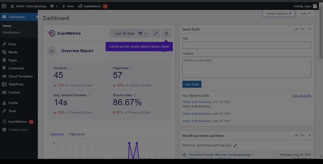Open the Pages menu icon

click(x=4, y=60)
